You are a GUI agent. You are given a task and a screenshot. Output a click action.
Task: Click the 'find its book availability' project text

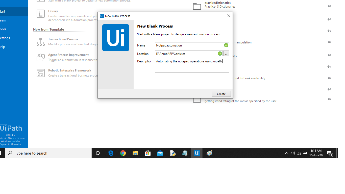[x=249, y=78]
